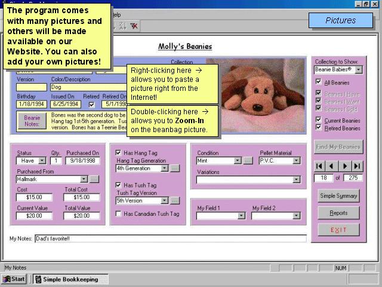
Task: Uncheck the All Beanies checkbox
Action: (x=318, y=82)
